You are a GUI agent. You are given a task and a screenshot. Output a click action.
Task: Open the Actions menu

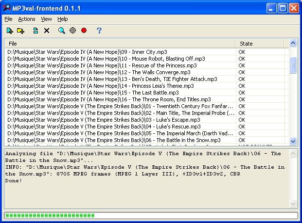point(27,19)
